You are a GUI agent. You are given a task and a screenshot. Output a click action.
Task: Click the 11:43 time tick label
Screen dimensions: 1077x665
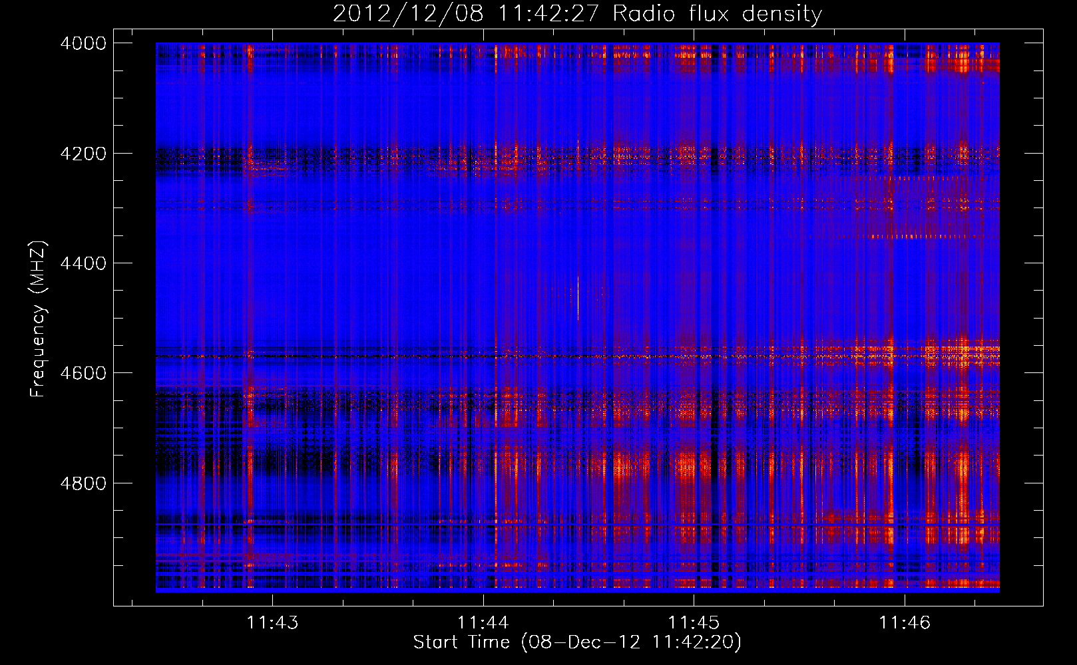272,623
